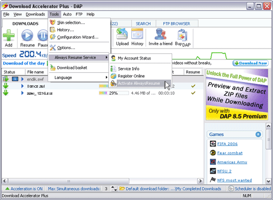This screenshot has height=200, width=273.
Task: Click the Resume play toolbar icon
Action: click(27, 35)
